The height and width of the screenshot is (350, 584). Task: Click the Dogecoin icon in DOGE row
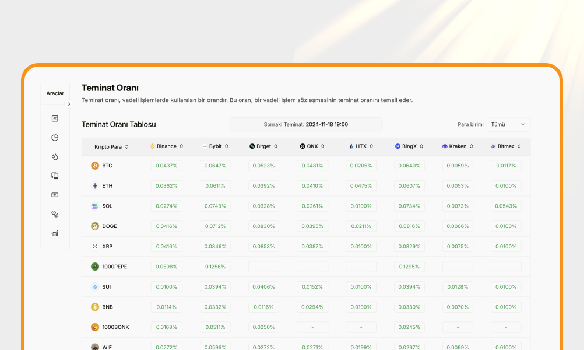tap(95, 226)
